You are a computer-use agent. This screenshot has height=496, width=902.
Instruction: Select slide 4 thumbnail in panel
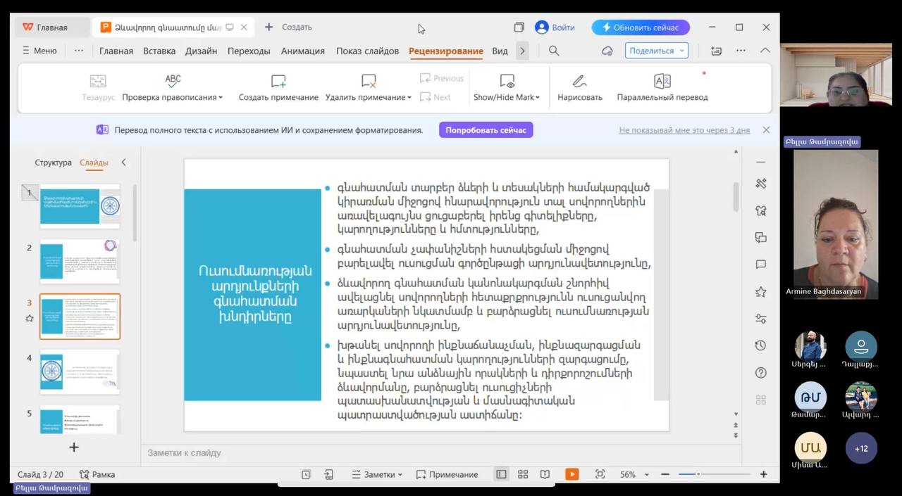(80, 371)
